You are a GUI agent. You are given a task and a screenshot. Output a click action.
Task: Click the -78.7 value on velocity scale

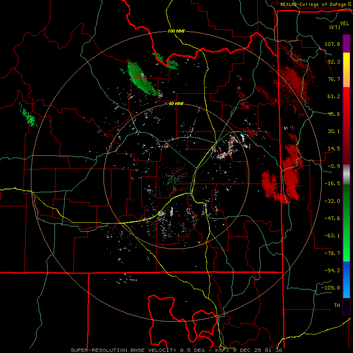(332, 253)
